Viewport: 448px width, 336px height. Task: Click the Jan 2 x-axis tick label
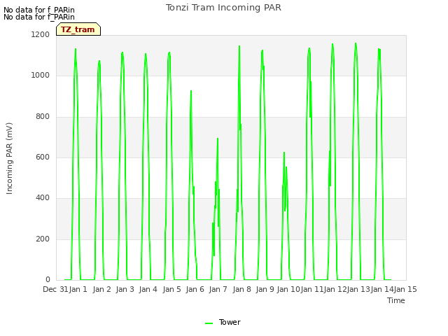pyautogui.click(x=101, y=289)
